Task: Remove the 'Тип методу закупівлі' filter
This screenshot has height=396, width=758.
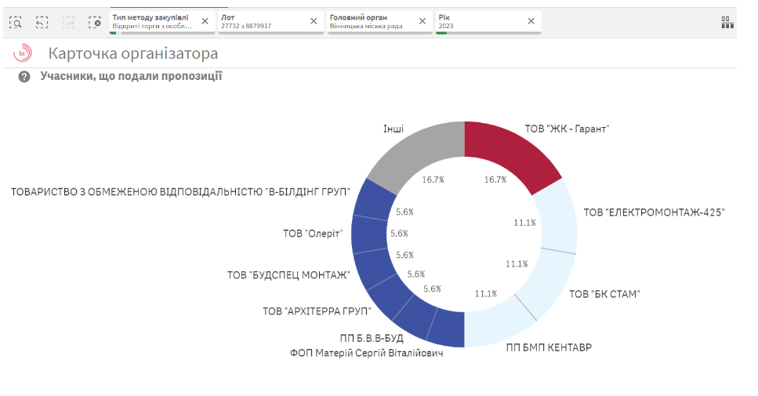Action: (x=205, y=21)
